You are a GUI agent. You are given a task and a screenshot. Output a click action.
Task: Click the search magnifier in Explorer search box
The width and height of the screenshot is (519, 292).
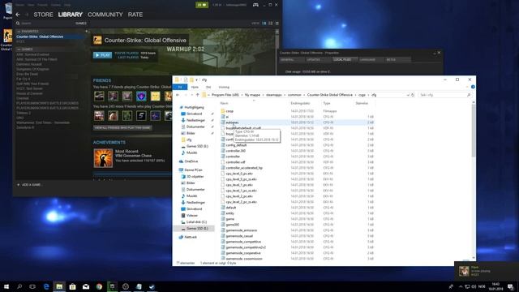pyautogui.click(x=469, y=95)
